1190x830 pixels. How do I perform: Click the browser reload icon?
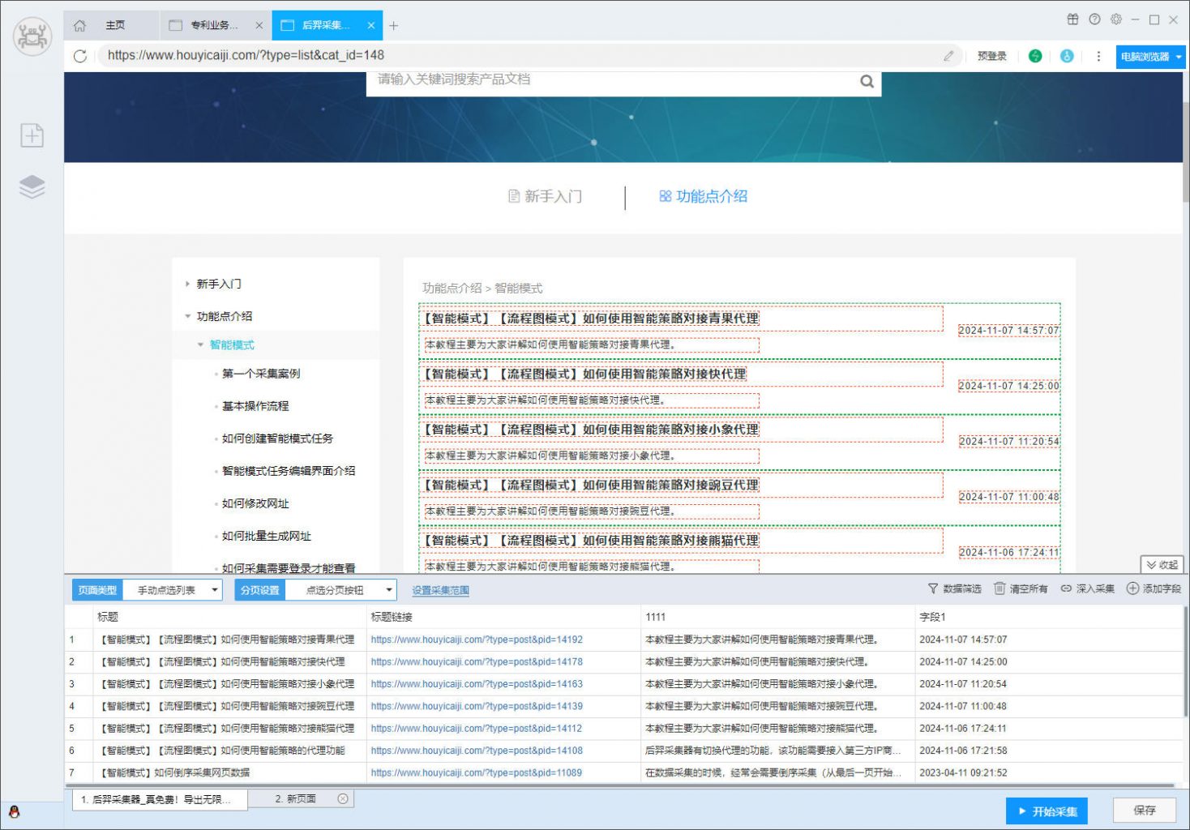point(79,56)
